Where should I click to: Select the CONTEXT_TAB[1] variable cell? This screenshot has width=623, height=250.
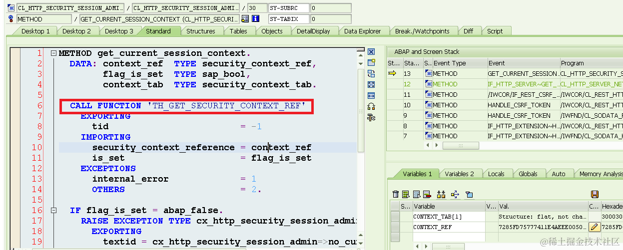pyautogui.click(x=448, y=217)
